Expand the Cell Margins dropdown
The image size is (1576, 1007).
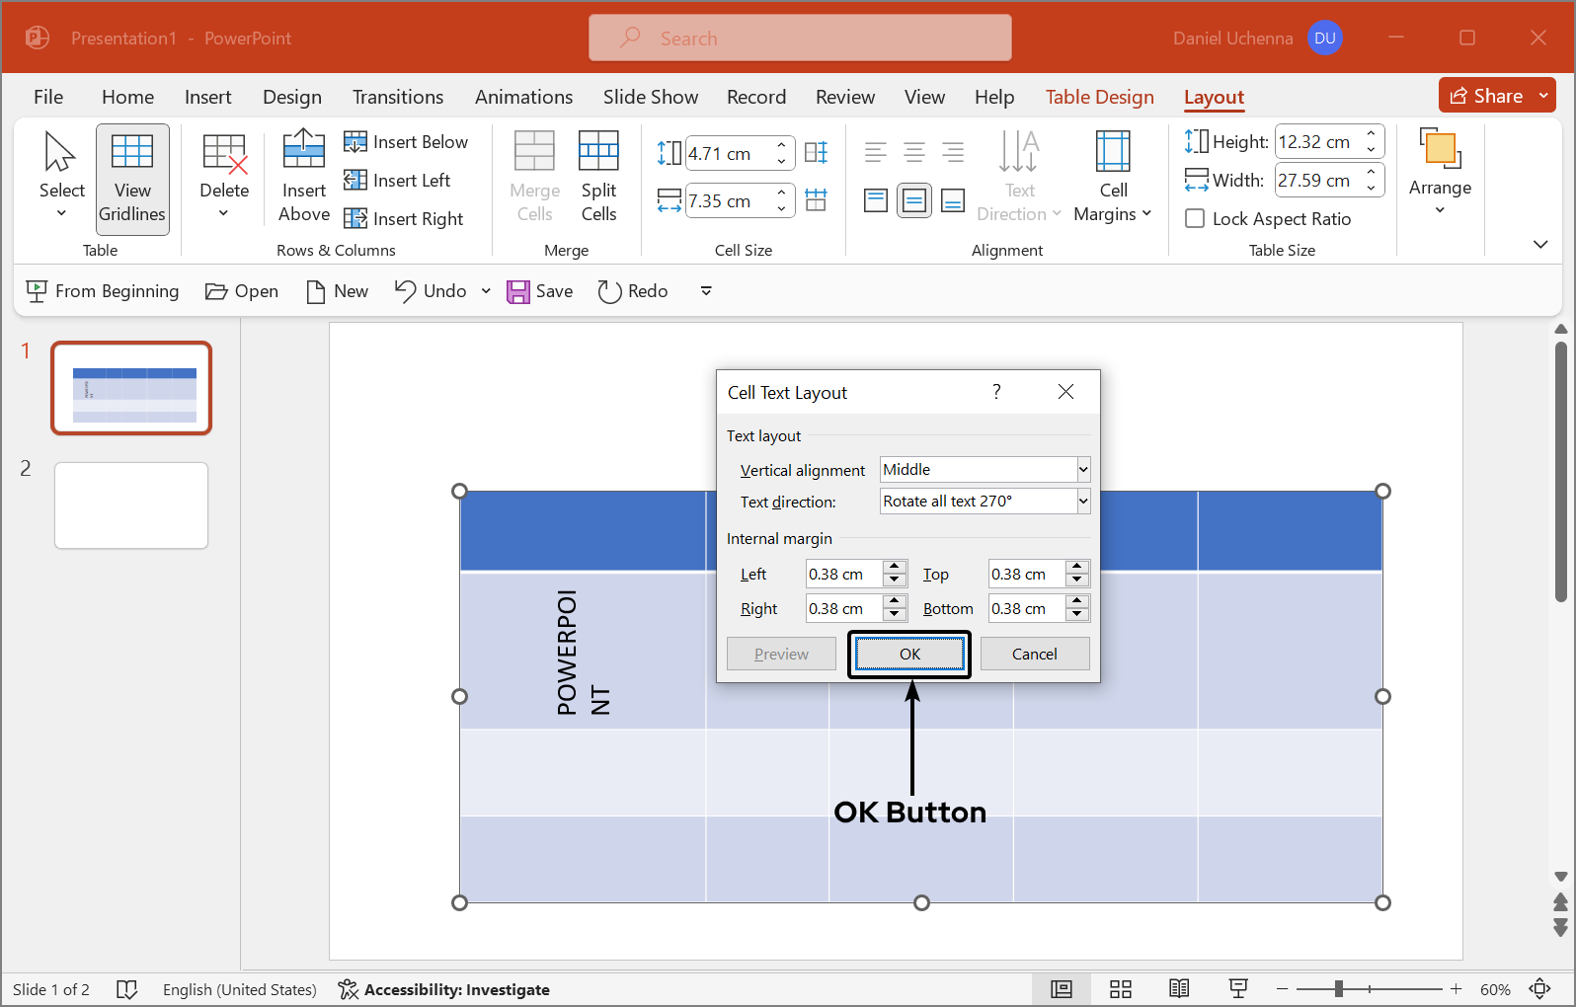1113,176
